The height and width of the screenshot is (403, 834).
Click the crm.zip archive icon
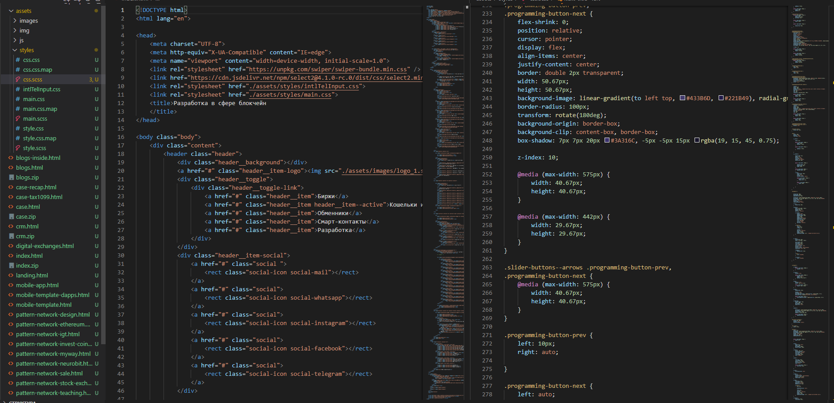pyautogui.click(x=11, y=236)
